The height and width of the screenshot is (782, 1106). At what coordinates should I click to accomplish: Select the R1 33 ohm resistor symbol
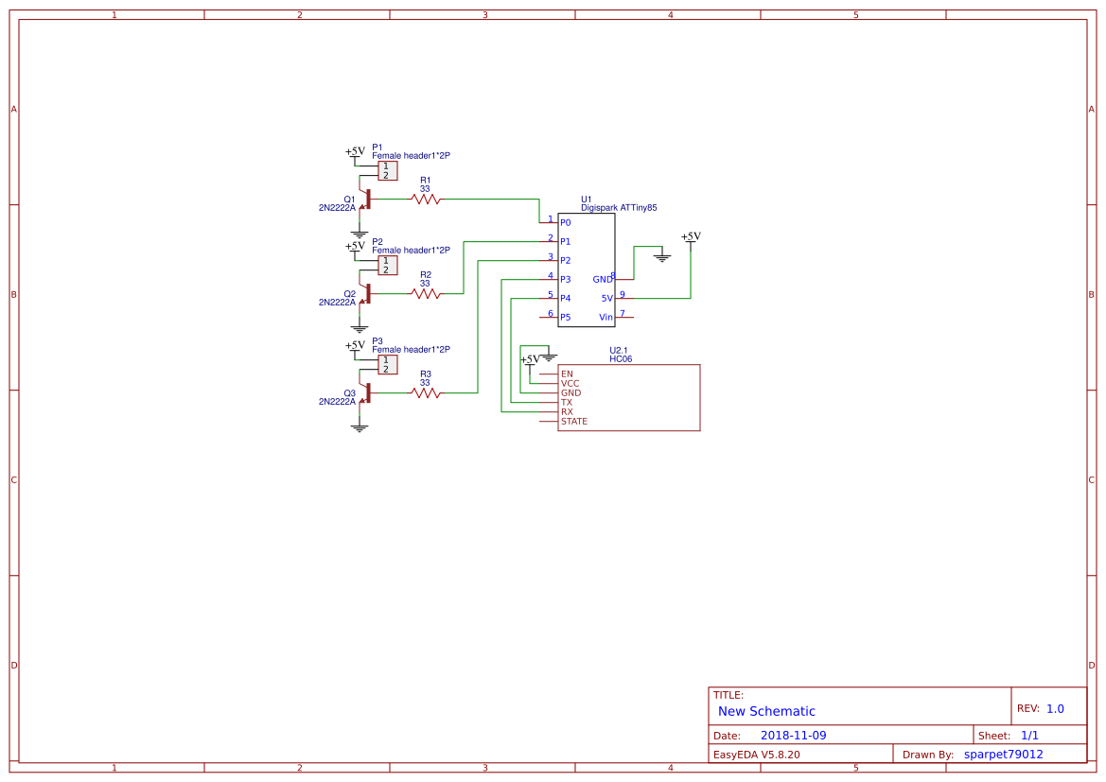click(424, 199)
